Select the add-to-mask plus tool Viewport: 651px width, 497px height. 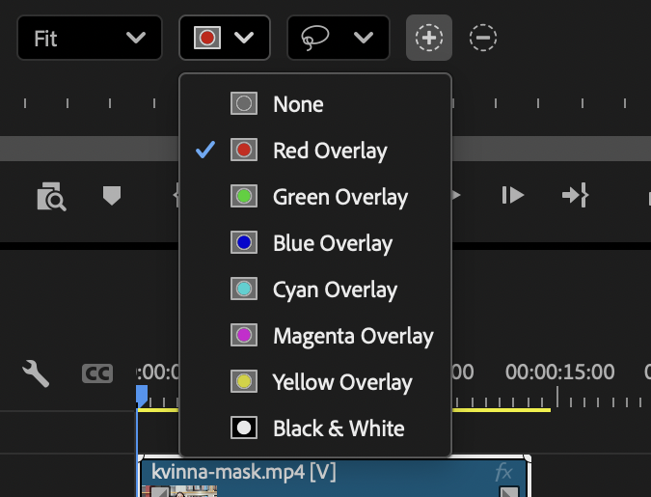[429, 38]
